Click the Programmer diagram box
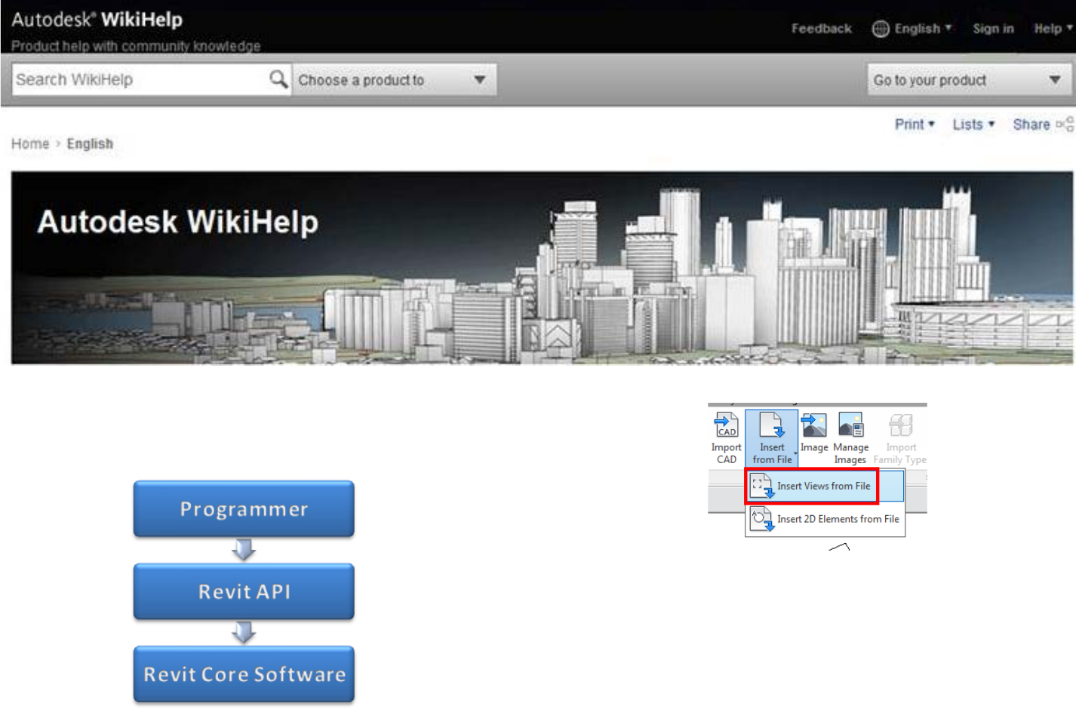The width and height of the screenshot is (1076, 712). click(x=244, y=509)
